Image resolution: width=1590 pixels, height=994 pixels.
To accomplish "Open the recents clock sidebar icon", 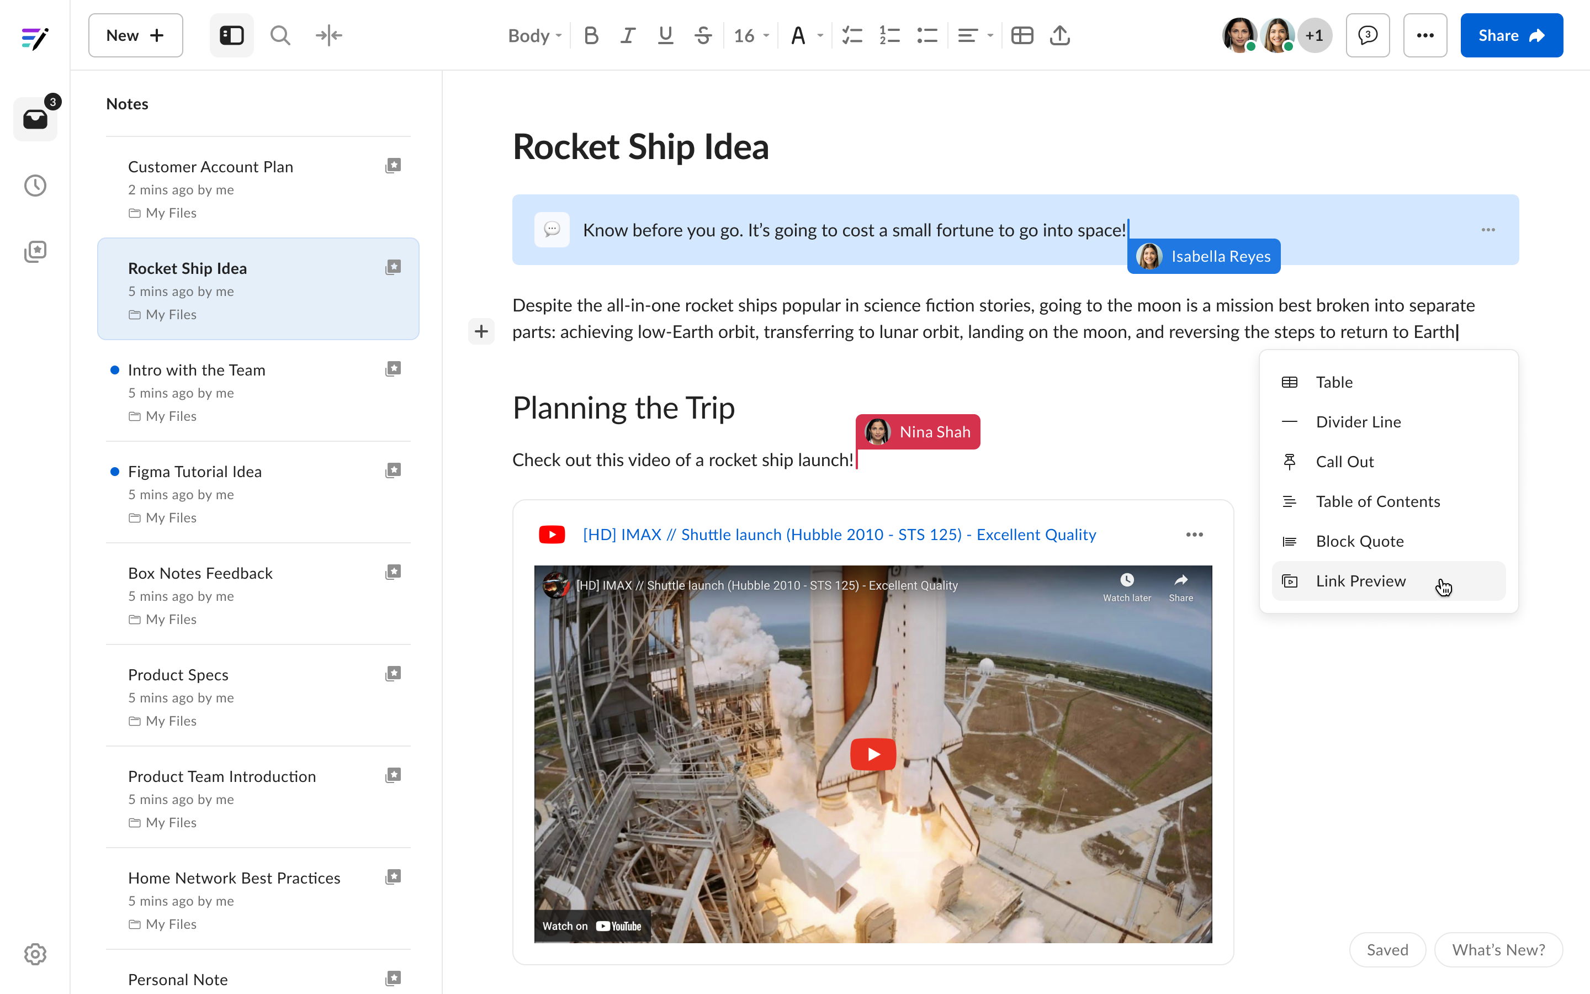I will point(35,186).
